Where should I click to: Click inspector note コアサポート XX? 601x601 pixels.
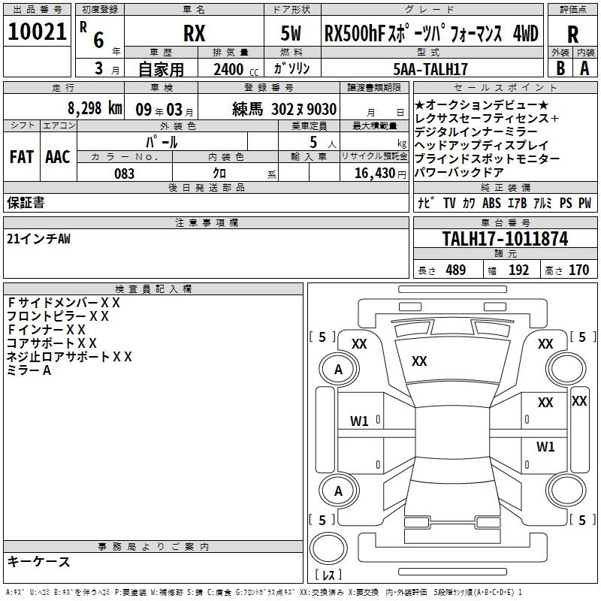pyautogui.click(x=52, y=343)
